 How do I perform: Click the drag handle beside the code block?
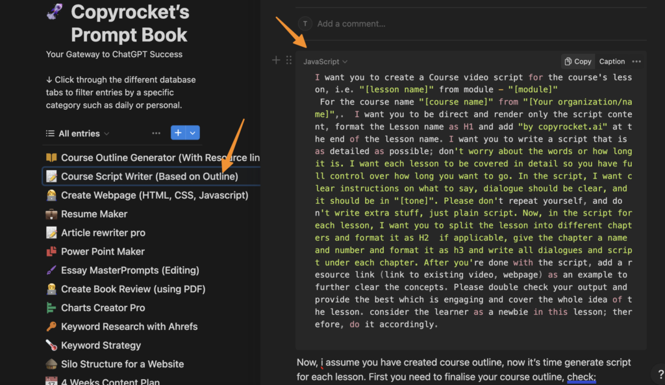coord(289,60)
